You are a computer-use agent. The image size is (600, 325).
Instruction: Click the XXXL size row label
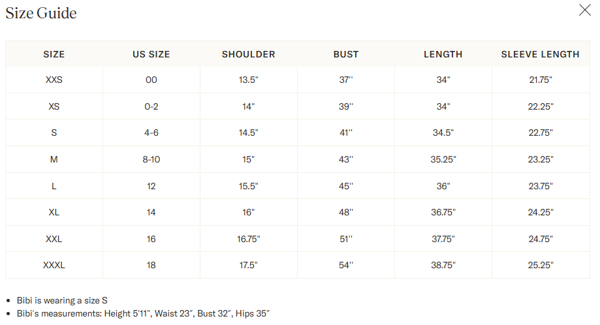[x=54, y=265]
